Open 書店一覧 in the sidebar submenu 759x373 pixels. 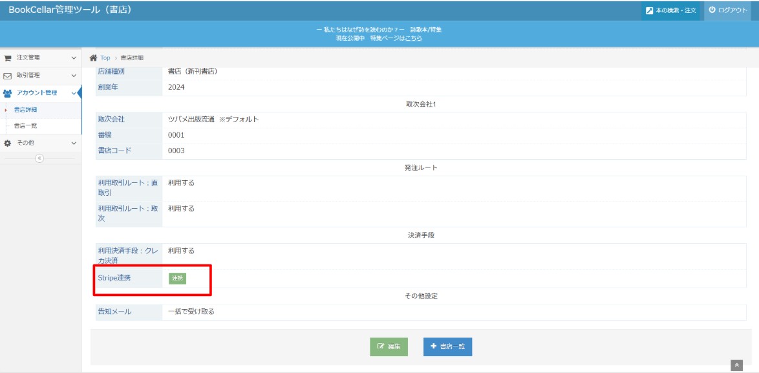(x=26, y=126)
